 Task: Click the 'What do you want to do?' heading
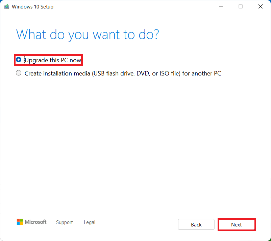coord(88,35)
